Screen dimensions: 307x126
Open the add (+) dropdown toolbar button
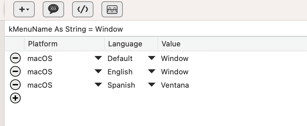[x=24, y=9]
